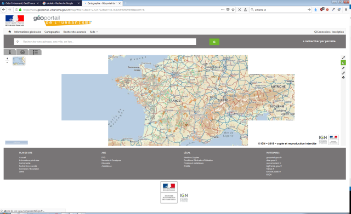
Task: Open footer FAQ link
Action: (103, 158)
